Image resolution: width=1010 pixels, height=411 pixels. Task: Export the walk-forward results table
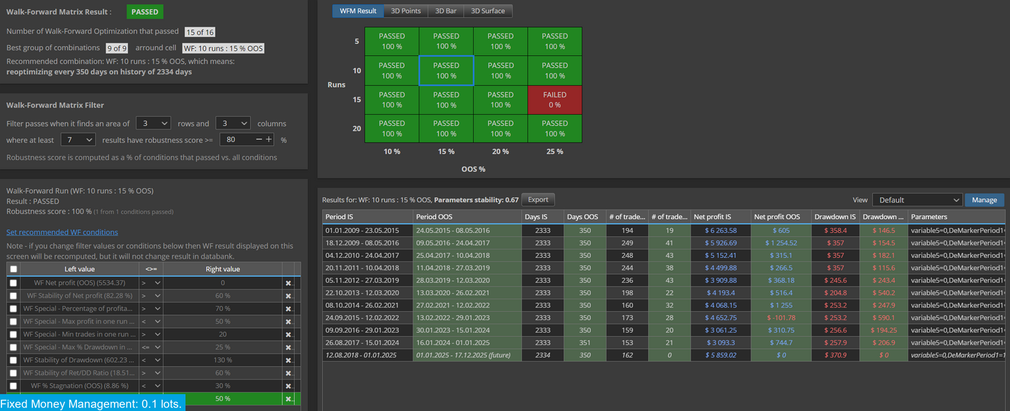pos(538,199)
